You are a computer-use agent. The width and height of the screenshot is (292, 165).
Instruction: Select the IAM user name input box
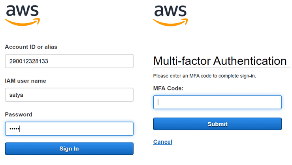click(x=69, y=95)
